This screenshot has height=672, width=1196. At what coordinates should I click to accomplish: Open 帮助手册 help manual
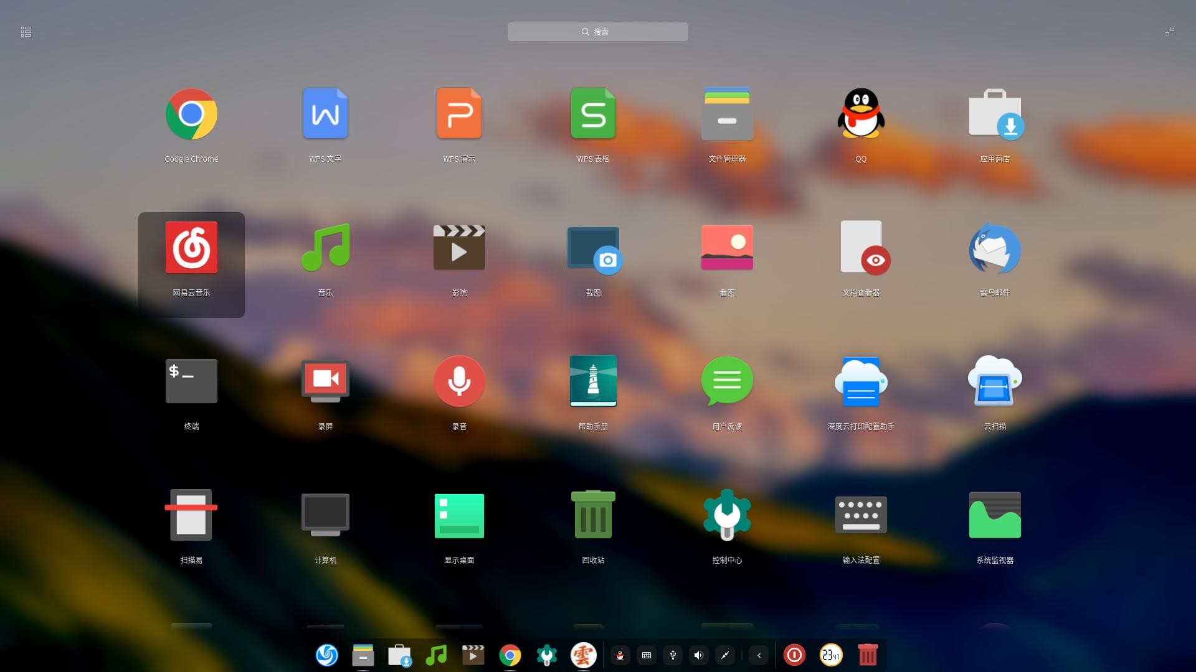[x=593, y=381]
